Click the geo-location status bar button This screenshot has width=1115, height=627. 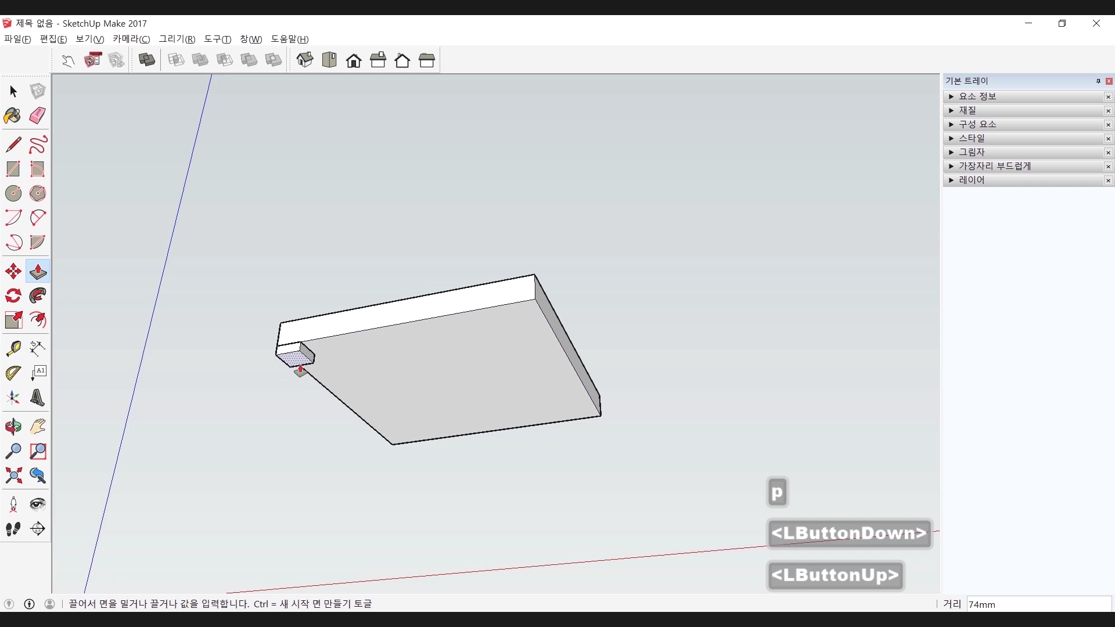click(x=9, y=604)
